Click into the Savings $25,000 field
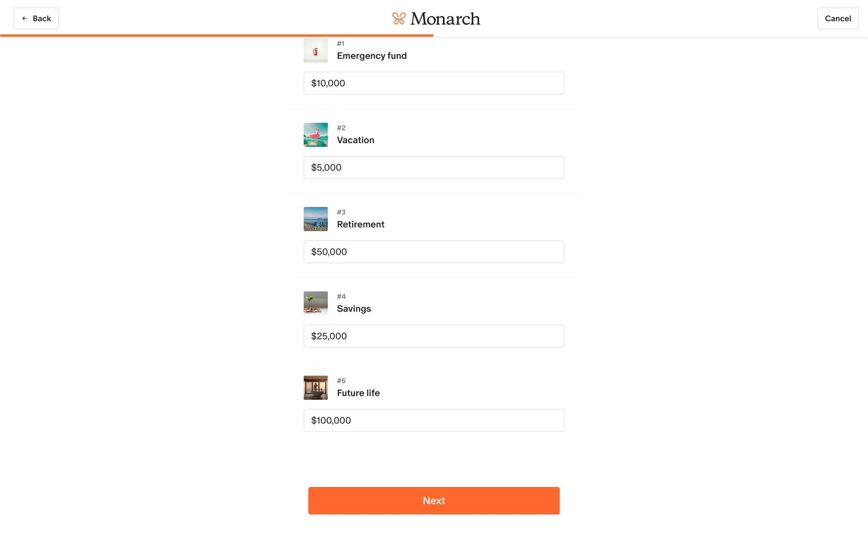The height and width of the screenshot is (542, 868). tap(434, 336)
